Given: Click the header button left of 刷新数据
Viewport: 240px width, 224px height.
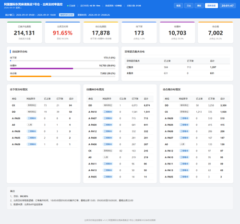Looking at the screenshot, I should 199,6.
